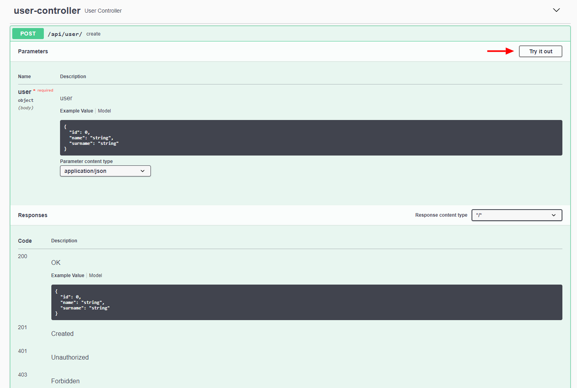Click the User Controller subtitle text
Image resolution: width=577 pixels, height=388 pixels.
tap(103, 11)
